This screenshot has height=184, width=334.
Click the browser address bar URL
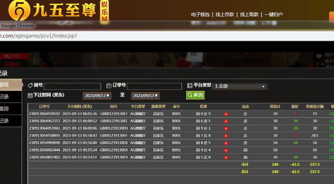[x=39, y=36]
